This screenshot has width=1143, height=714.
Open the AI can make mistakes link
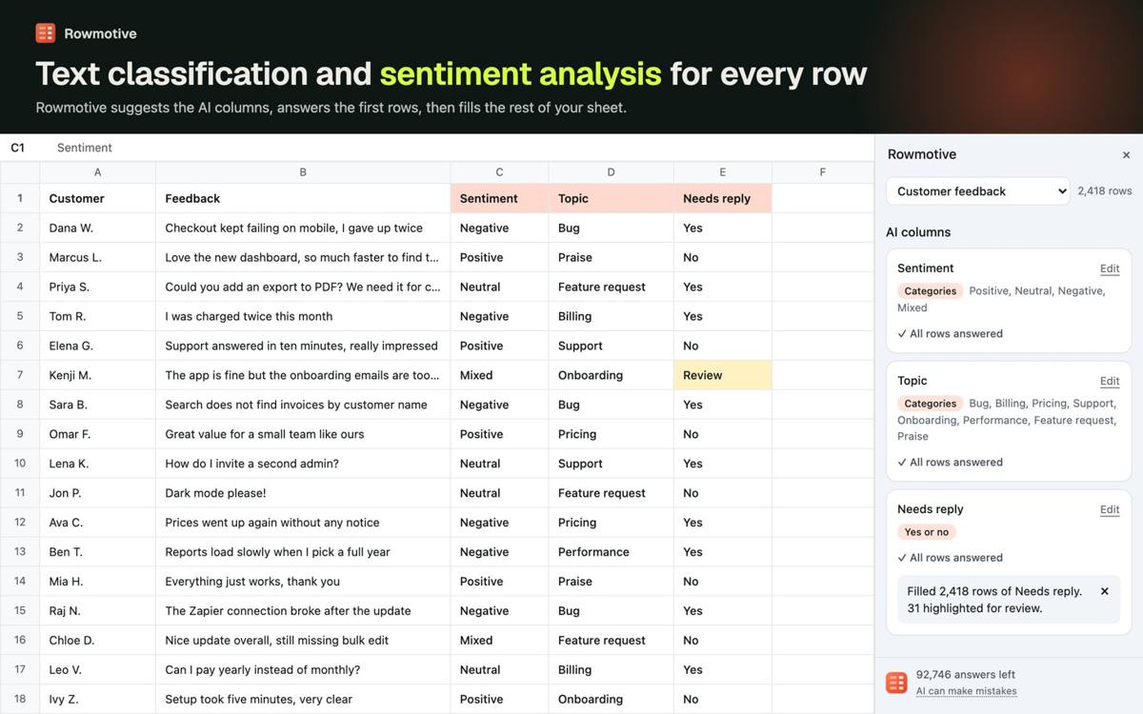[966, 691]
